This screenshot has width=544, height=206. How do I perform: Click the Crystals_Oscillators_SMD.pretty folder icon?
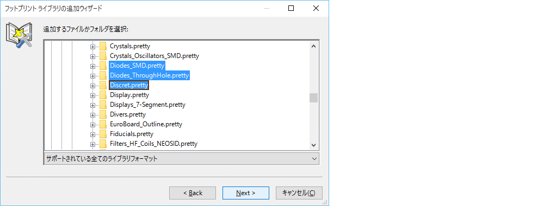103,56
